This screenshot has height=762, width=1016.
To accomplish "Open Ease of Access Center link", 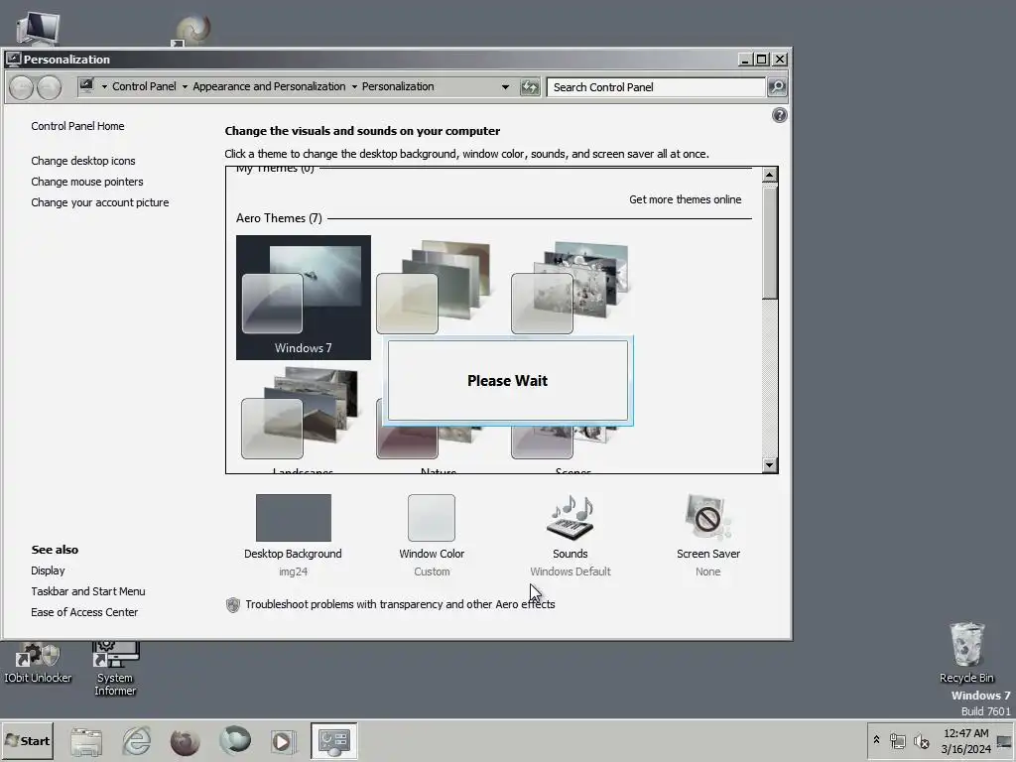I will pyautogui.click(x=84, y=612).
